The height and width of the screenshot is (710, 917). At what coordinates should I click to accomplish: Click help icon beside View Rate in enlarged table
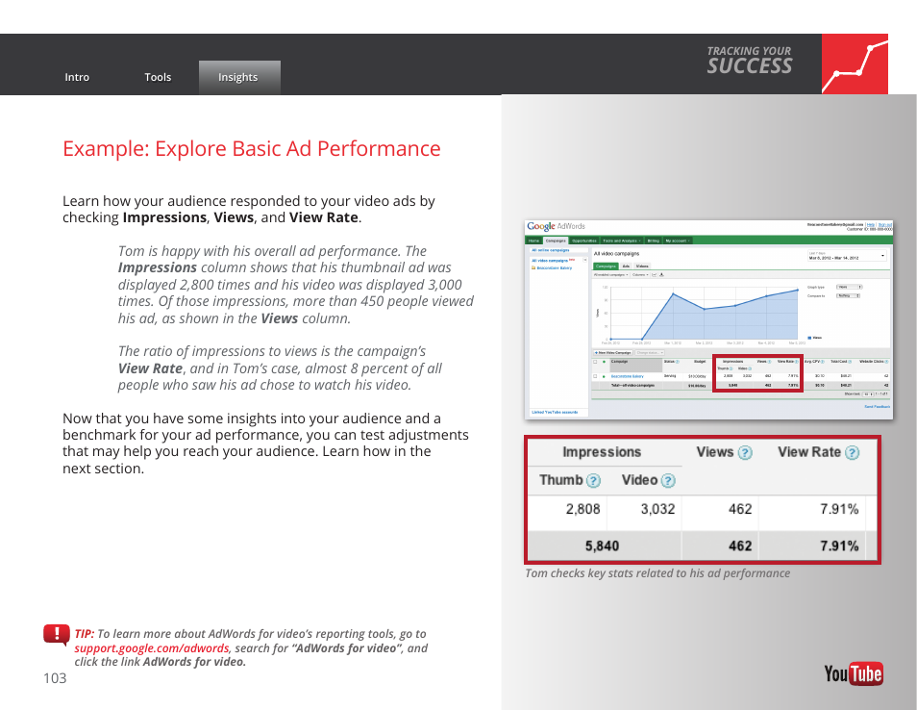(x=852, y=453)
